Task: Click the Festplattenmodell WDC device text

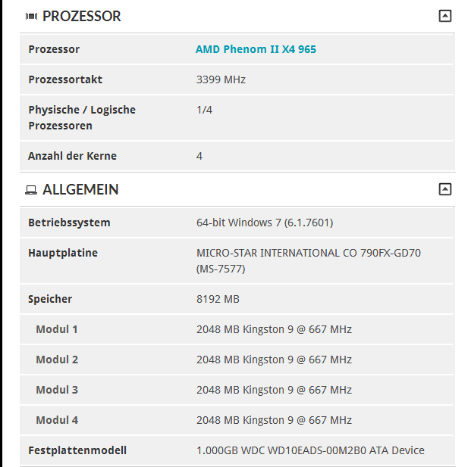Action: coord(310,450)
